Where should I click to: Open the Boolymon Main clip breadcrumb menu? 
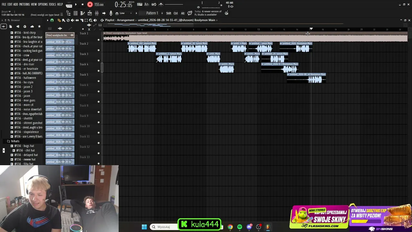176,20
